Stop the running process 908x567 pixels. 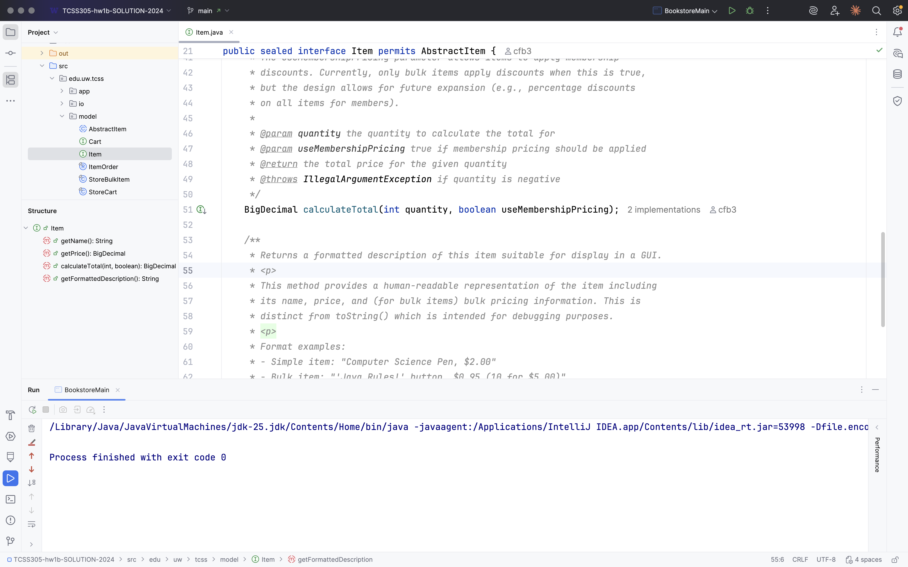click(45, 409)
